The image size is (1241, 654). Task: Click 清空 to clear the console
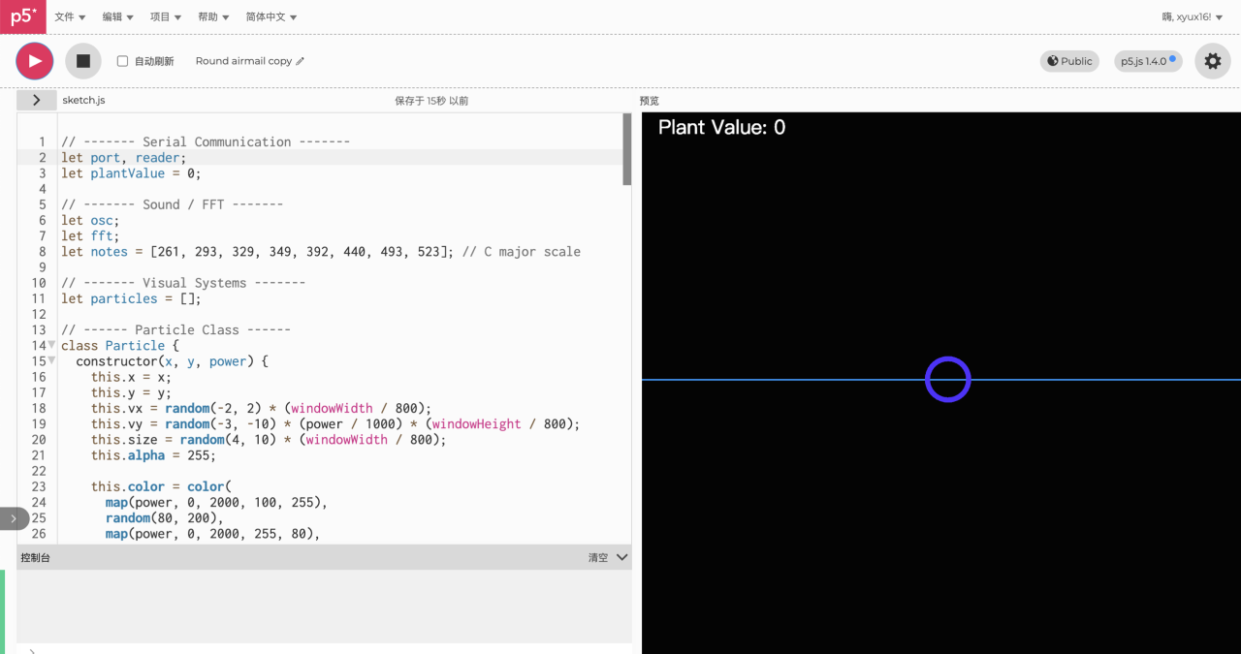(598, 557)
